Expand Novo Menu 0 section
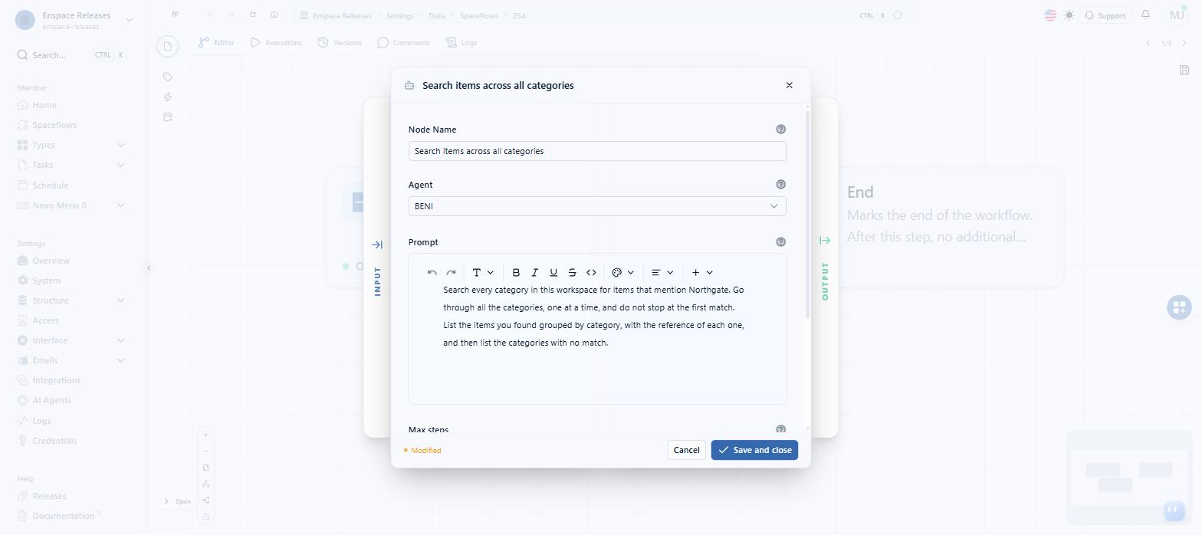Screen dimensions: 1202x535 click(x=71, y=205)
